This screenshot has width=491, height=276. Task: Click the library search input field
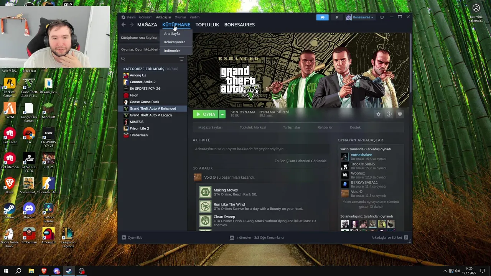pos(153,59)
